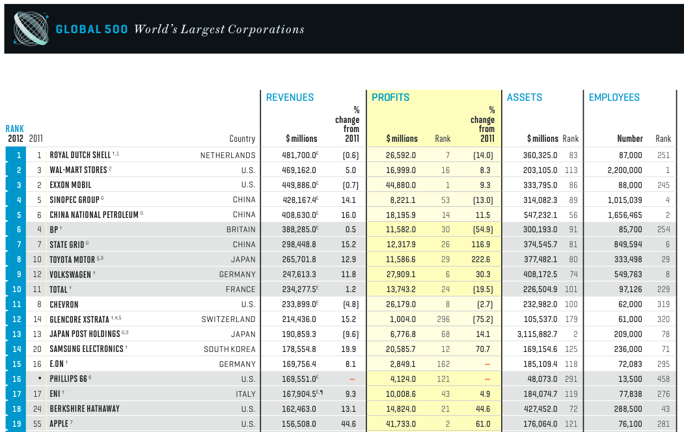Click the blue 2012 rank cell 10
The height and width of the screenshot is (432, 684).
tap(16, 290)
